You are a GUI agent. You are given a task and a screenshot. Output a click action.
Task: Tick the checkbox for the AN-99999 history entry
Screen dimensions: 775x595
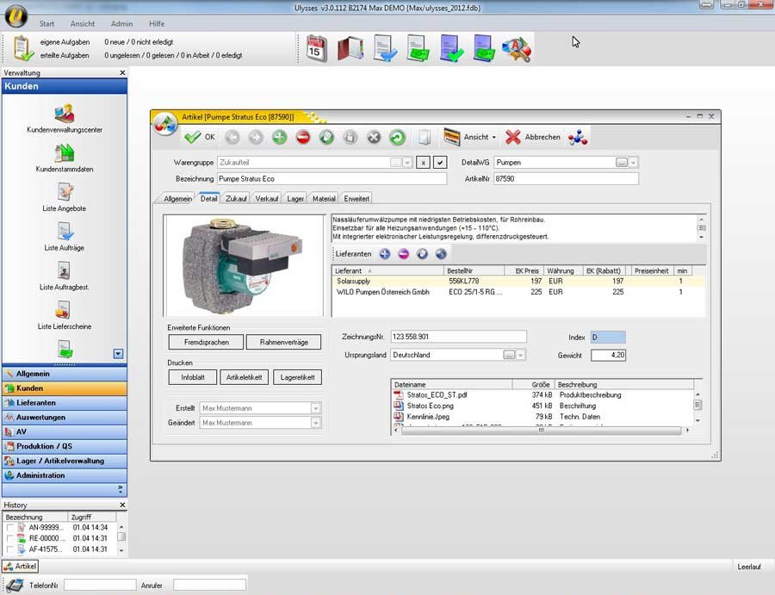tap(10, 528)
